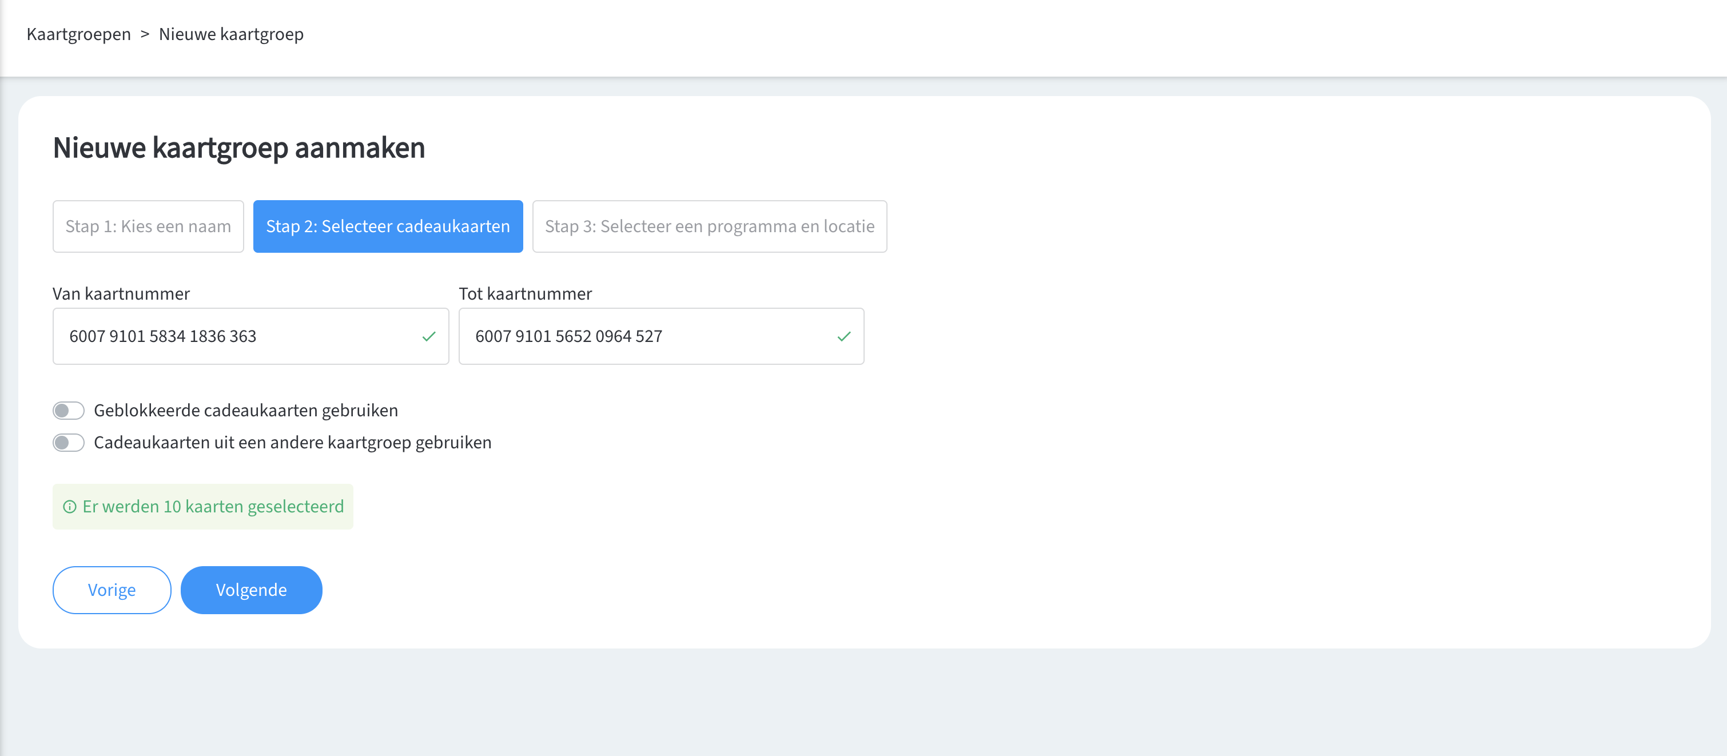Open Stap 1: Kies een naam tab
This screenshot has width=1727, height=756.
tap(148, 226)
